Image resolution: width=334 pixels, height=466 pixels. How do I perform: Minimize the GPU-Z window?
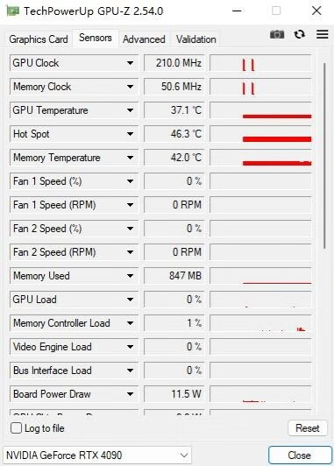[x=237, y=11]
